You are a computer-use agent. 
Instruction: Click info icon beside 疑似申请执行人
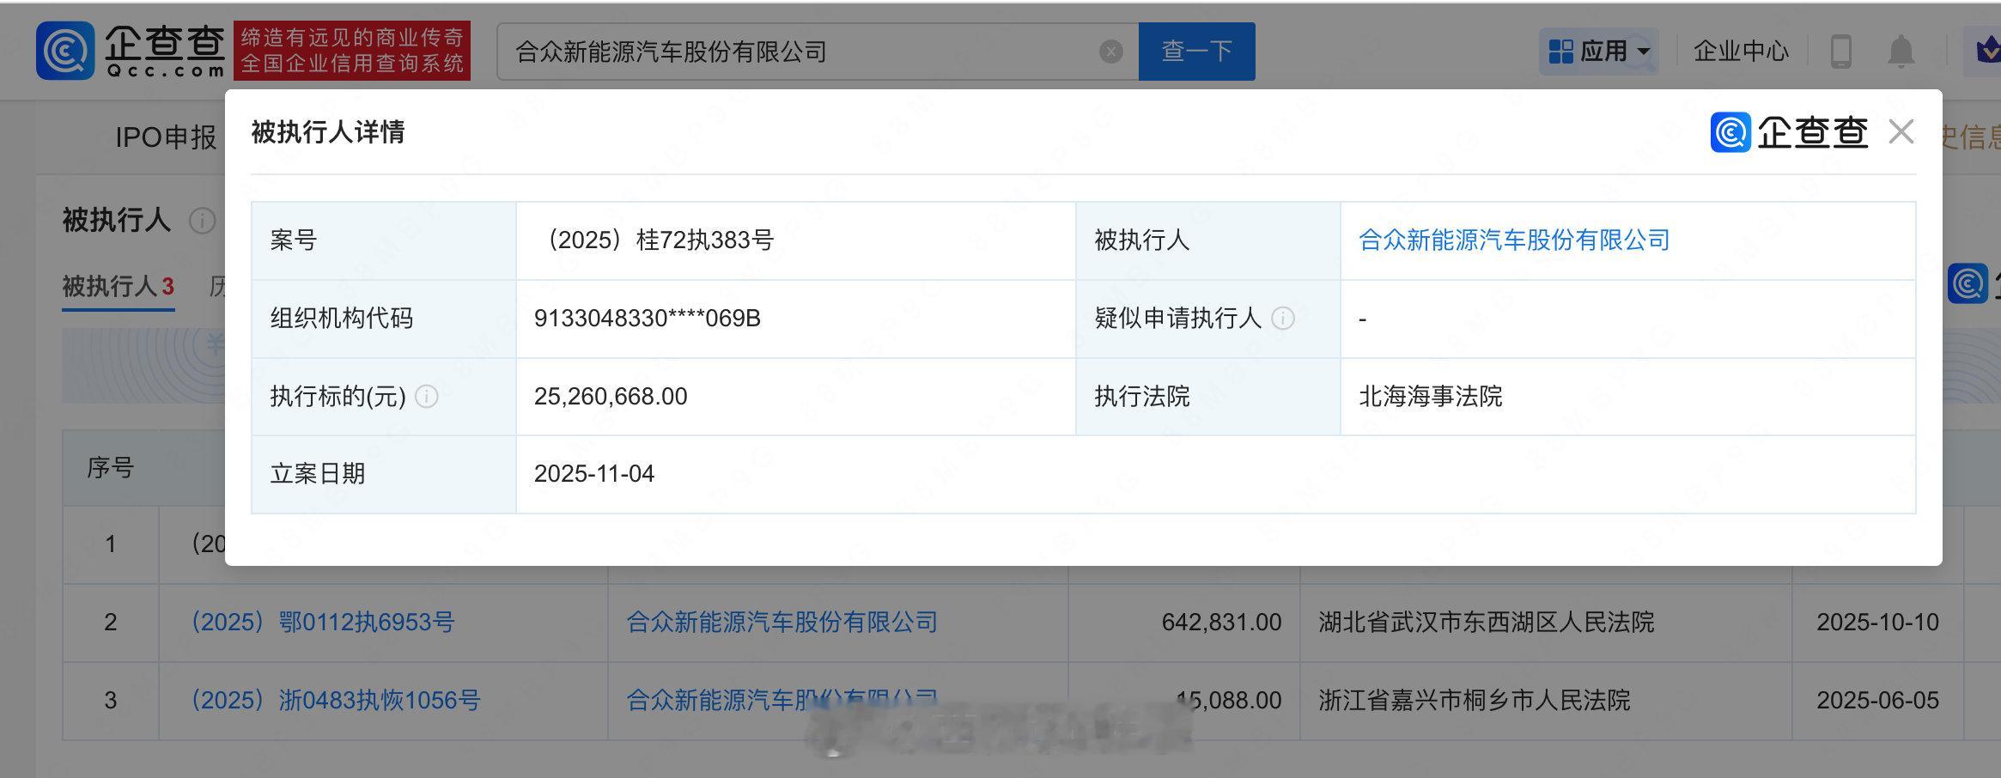(1283, 319)
